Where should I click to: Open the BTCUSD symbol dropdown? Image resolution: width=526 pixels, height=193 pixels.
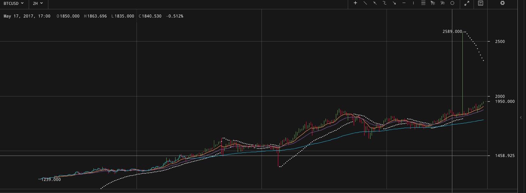coord(14,3)
